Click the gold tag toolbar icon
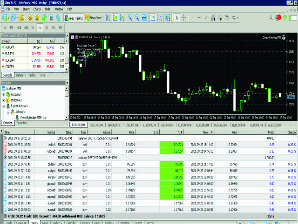Viewport: 298px width, 224px height. pyautogui.click(x=30, y=18)
